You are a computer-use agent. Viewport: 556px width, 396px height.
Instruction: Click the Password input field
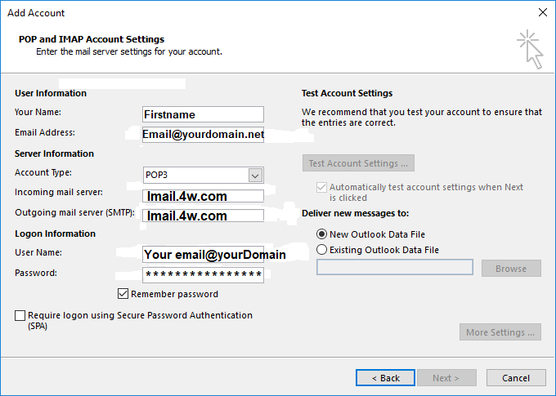pos(203,275)
